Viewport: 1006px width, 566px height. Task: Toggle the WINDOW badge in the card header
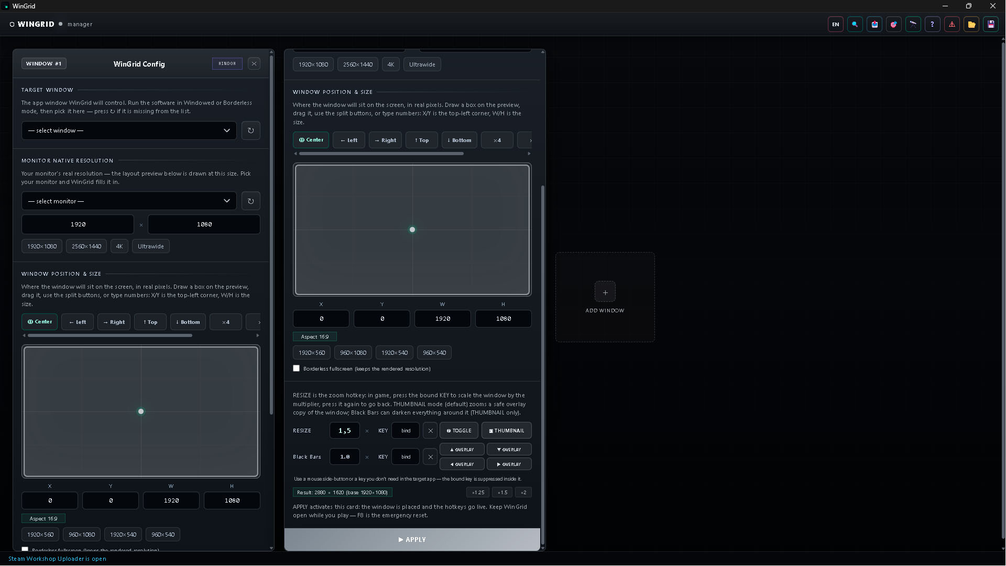coord(227,64)
